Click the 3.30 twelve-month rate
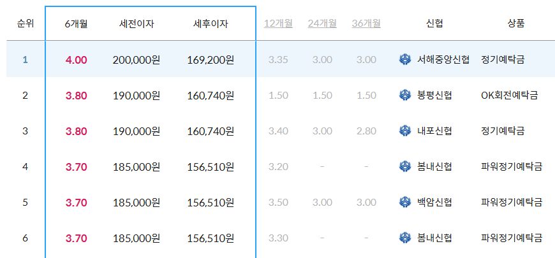This screenshot has width=555, height=258. click(278, 238)
